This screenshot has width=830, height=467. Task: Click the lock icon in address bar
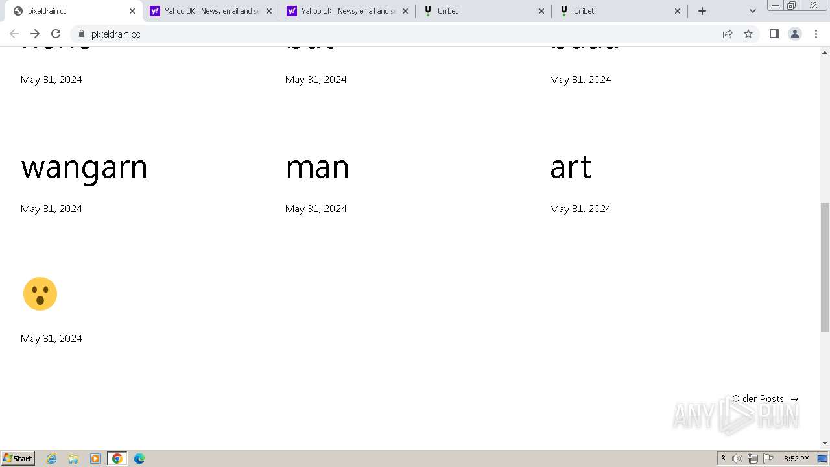point(82,34)
